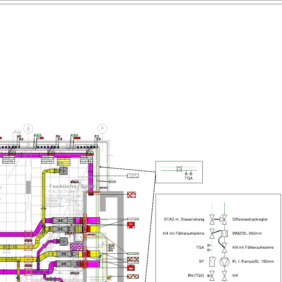Click the circular pump symbol in legend
Screen dimensions: 282x282
point(224,261)
